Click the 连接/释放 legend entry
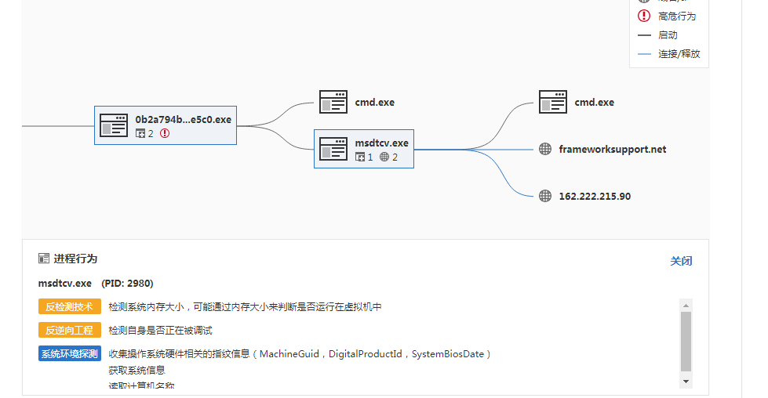Image resolution: width=768 pixels, height=398 pixels. pos(668,54)
